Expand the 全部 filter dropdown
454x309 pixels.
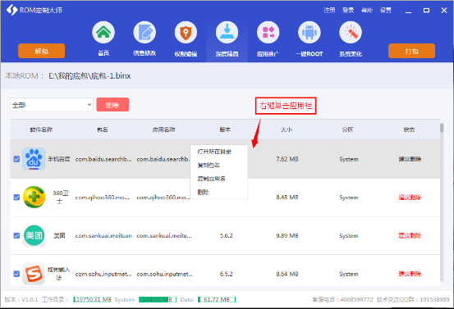click(x=52, y=105)
